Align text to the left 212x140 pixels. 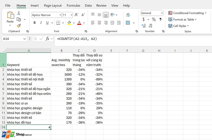pyautogui.click(x=93, y=23)
